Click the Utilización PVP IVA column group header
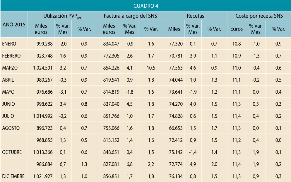Image resolution: width=291 pixels, height=182 pixels. point(62,16)
